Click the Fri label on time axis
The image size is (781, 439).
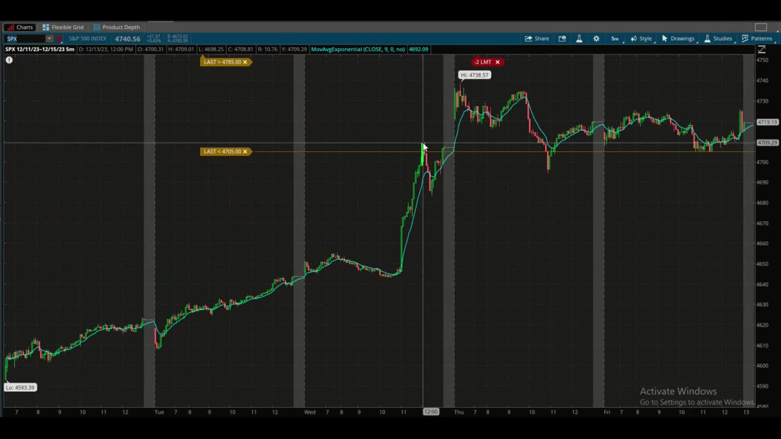[606, 412]
